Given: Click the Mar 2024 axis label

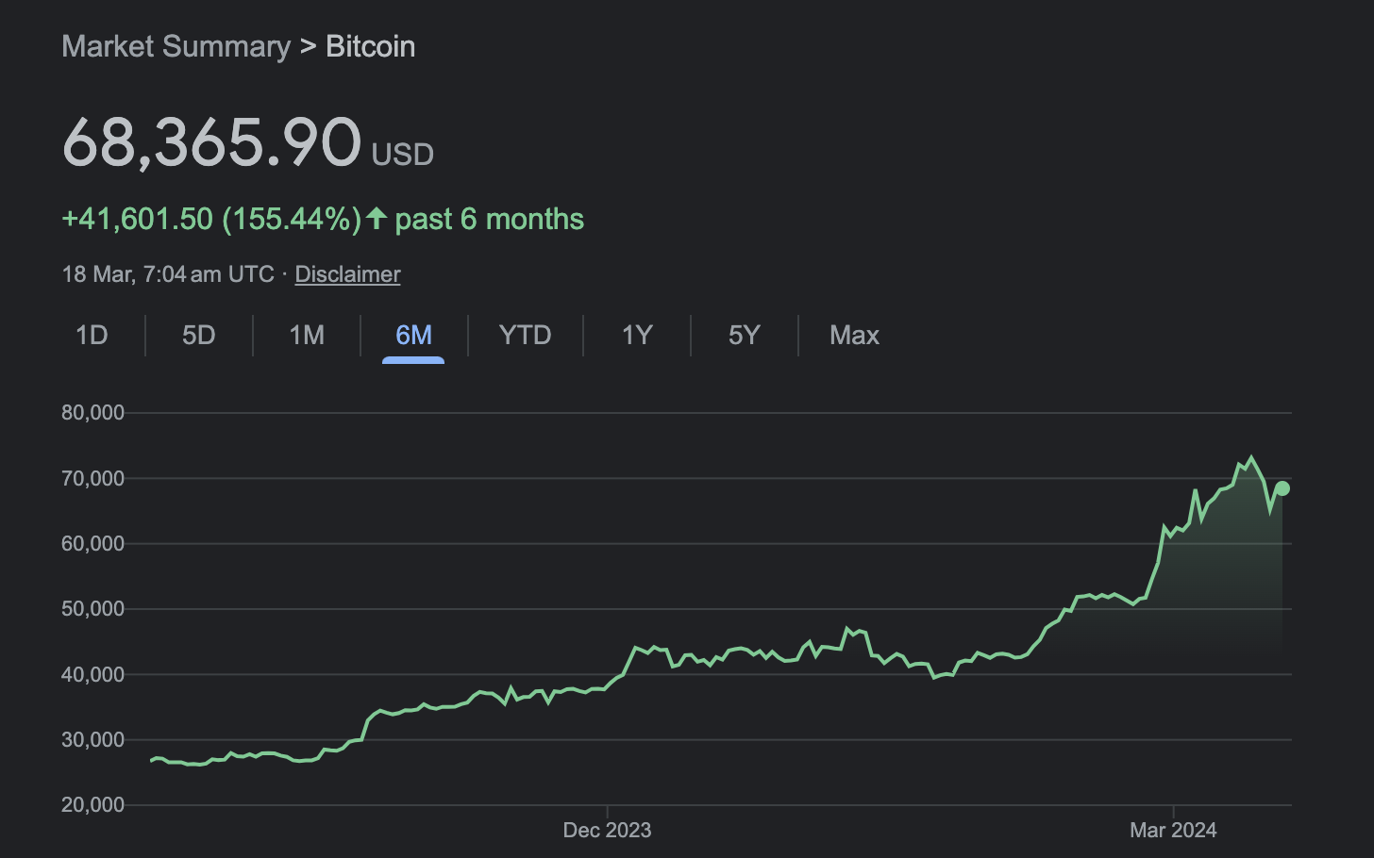Looking at the screenshot, I should pyautogui.click(x=1173, y=830).
